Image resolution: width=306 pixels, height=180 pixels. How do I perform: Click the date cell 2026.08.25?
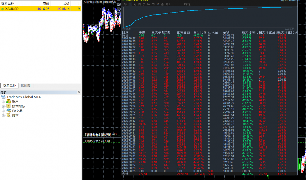click(129, 171)
